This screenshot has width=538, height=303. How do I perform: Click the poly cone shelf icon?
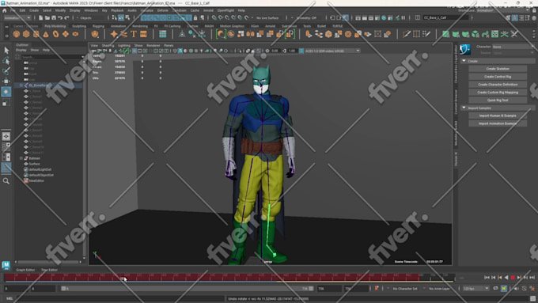click(46, 34)
